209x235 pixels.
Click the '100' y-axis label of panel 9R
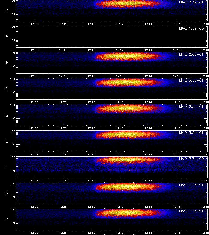[x=13, y=209]
